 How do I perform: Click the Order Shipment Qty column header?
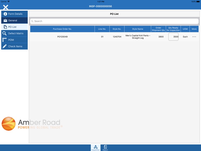(158, 29)
